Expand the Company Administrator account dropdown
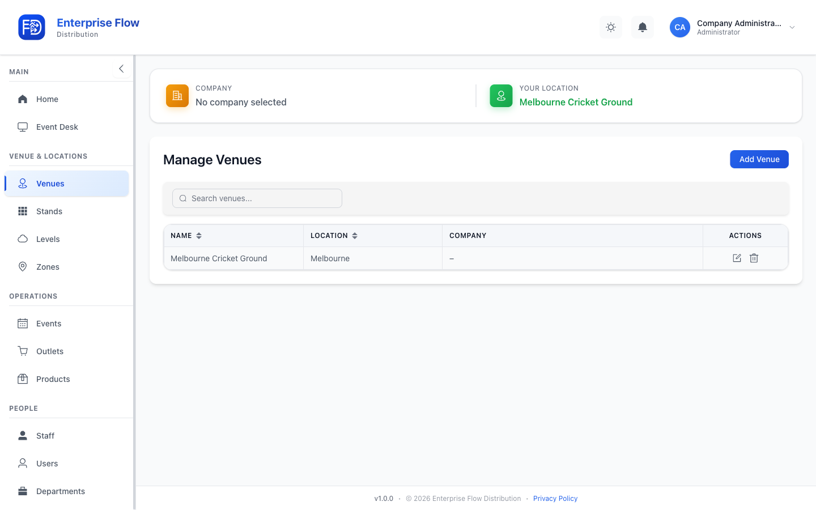Viewport: 816px width, 510px height. point(792,27)
